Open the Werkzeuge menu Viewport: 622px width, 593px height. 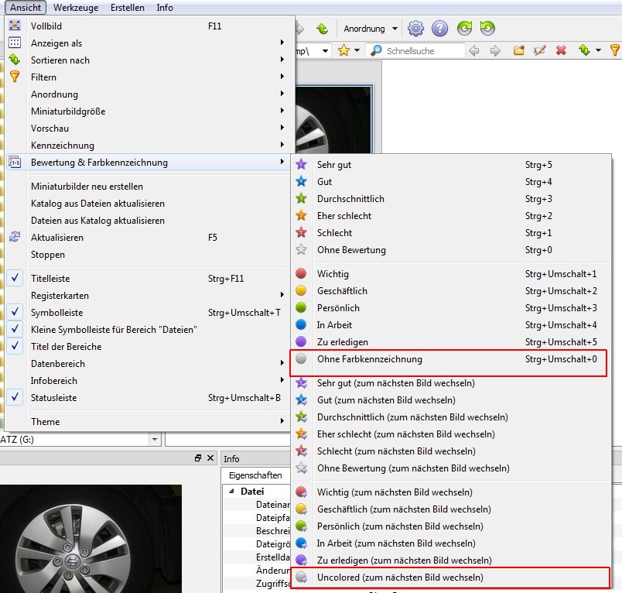[x=76, y=8]
